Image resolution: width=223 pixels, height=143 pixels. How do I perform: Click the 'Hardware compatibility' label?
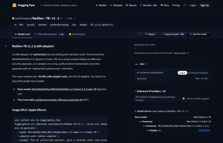tap(151, 73)
